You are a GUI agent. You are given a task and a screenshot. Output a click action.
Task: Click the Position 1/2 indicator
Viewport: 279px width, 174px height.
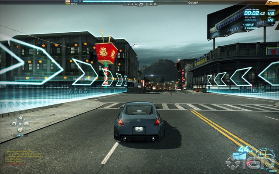pos(271,13)
